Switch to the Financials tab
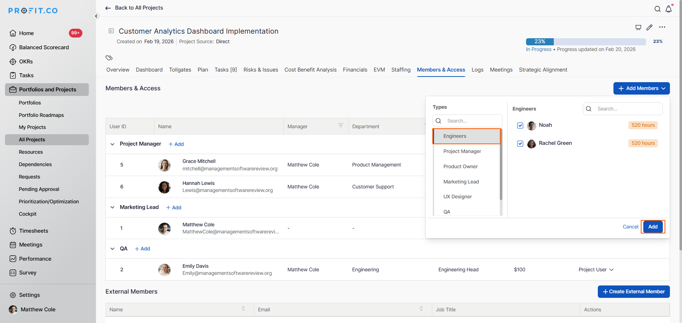The width and height of the screenshot is (682, 323). pyautogui.click(x=355, y=70)
